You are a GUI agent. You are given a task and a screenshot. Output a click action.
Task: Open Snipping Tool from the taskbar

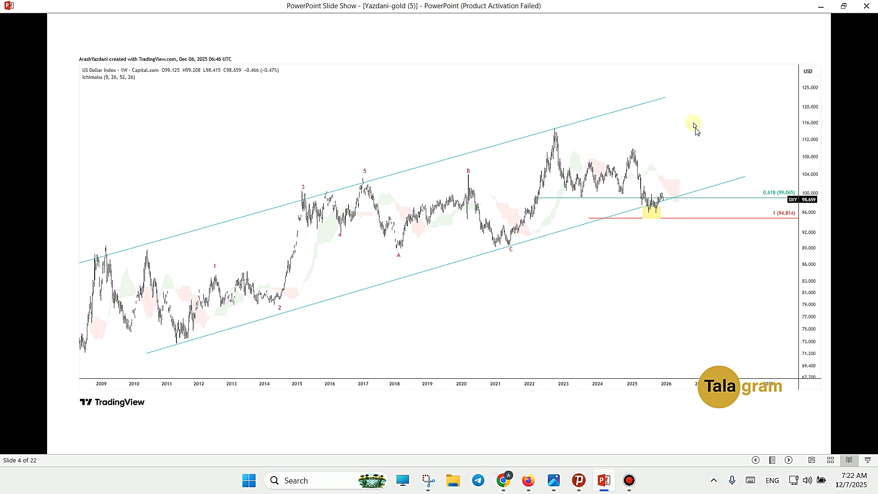click(428, 480)
